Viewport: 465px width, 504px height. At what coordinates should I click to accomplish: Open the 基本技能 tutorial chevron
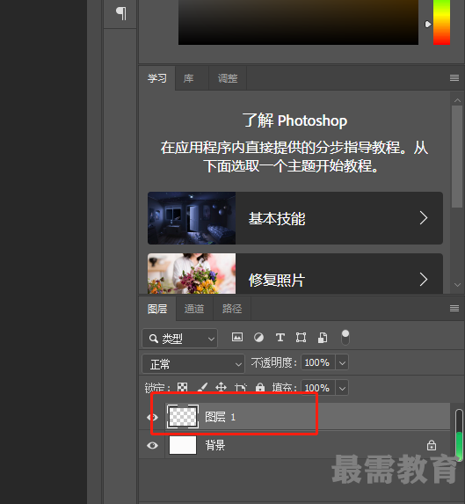(x=424, y=218)
